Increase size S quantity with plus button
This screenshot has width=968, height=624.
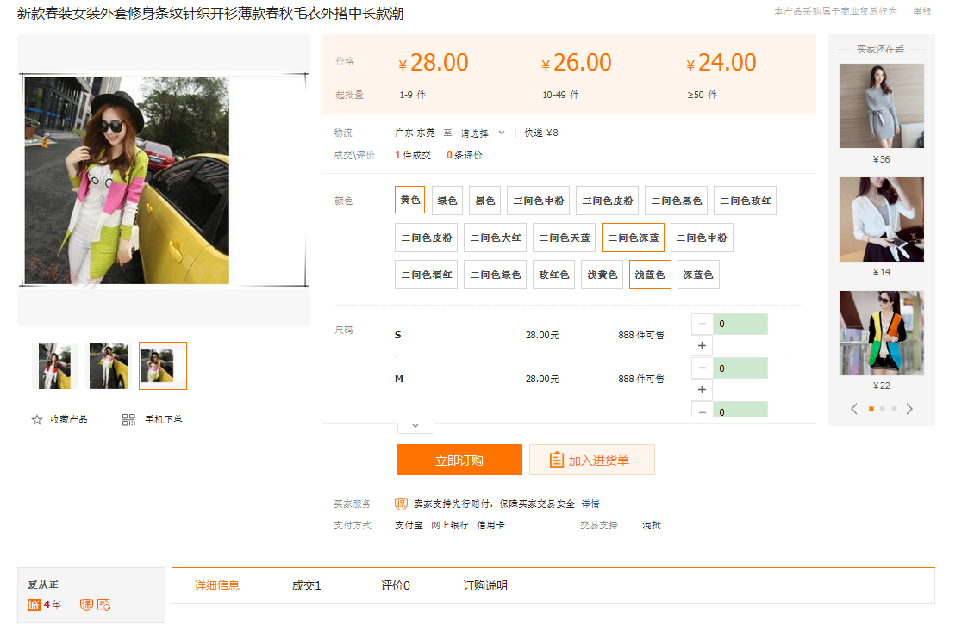703,346
